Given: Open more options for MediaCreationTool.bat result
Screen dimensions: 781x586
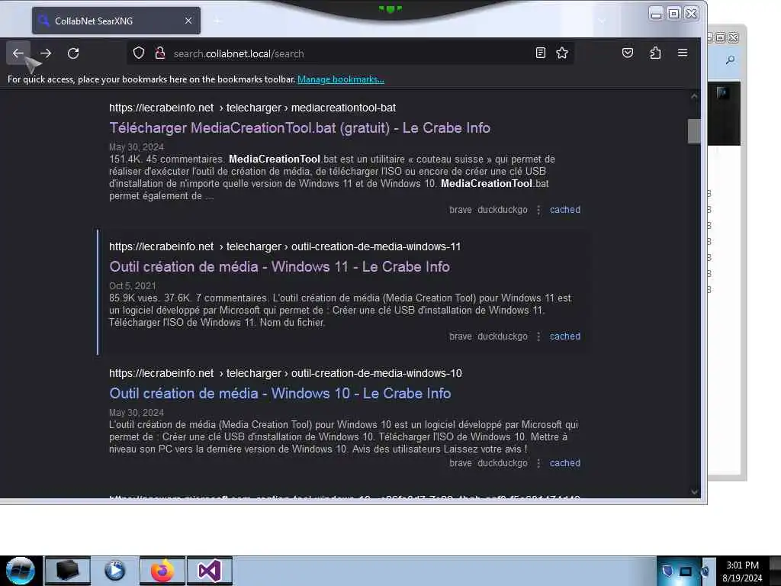Looking at the screenshot, I should coord(538,210).
